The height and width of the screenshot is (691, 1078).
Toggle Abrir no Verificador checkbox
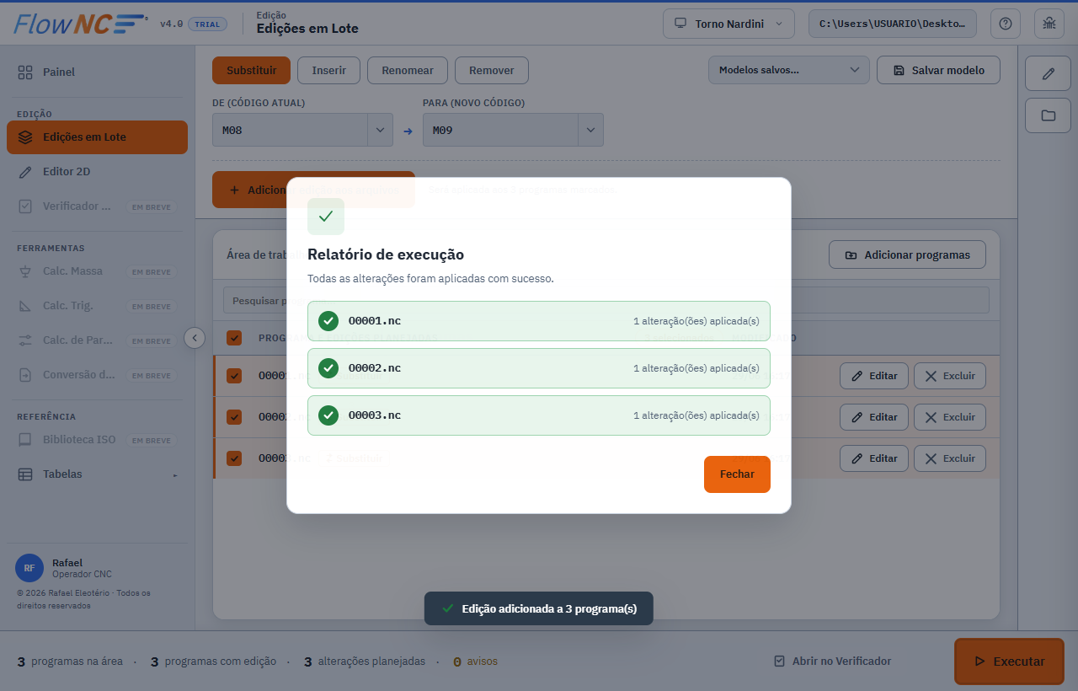[x=780, y=662]
